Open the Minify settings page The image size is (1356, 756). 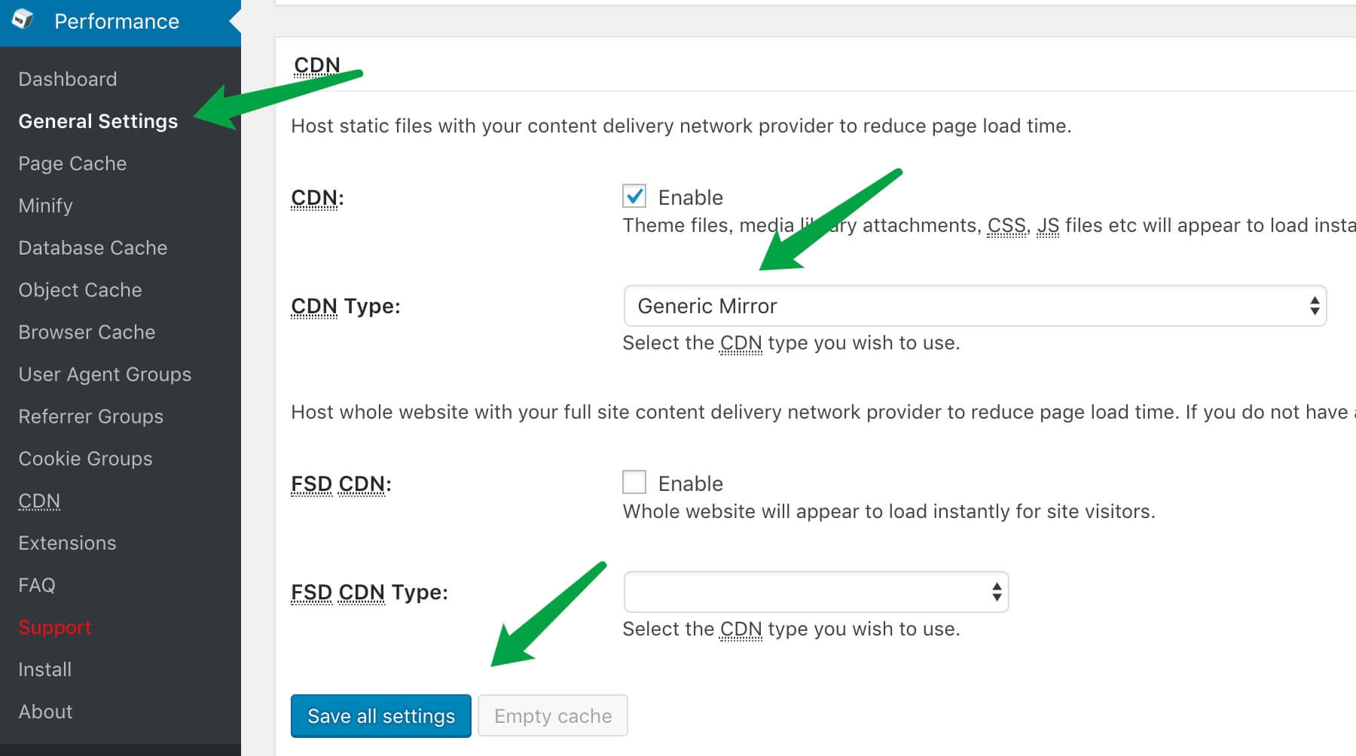pyautogui.click(x=45, y=206)
